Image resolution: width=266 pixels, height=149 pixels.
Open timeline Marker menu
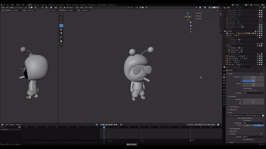coord(12,125)
